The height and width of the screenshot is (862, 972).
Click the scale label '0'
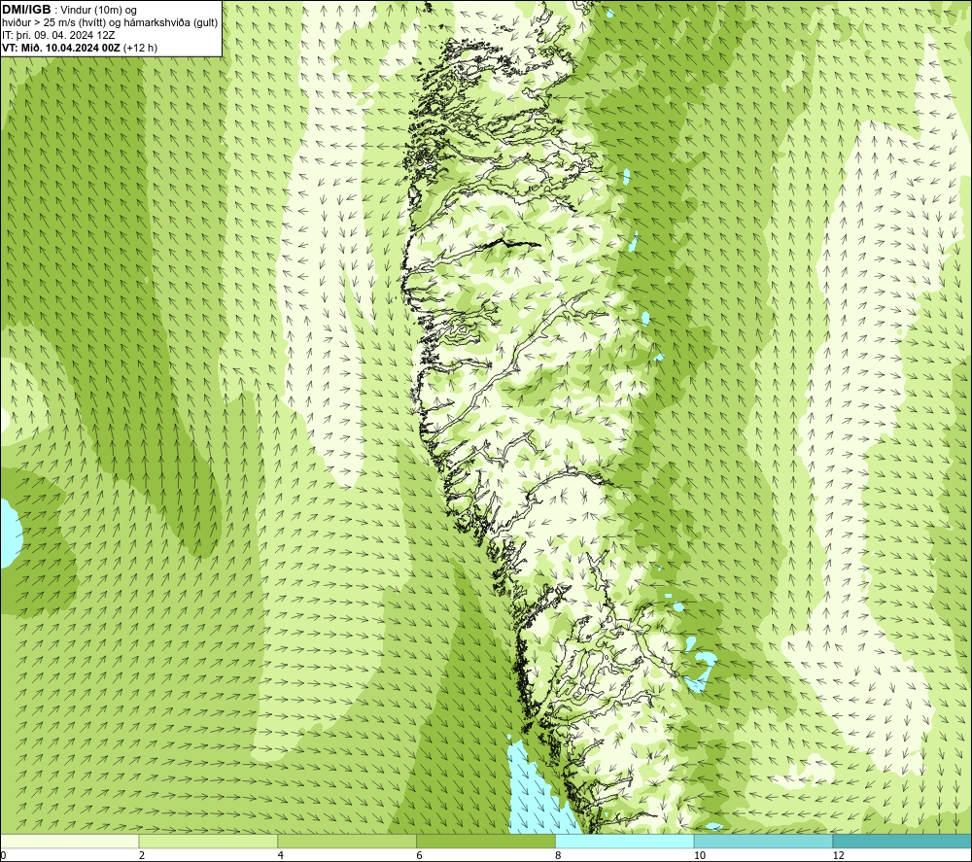coord(3,856)
